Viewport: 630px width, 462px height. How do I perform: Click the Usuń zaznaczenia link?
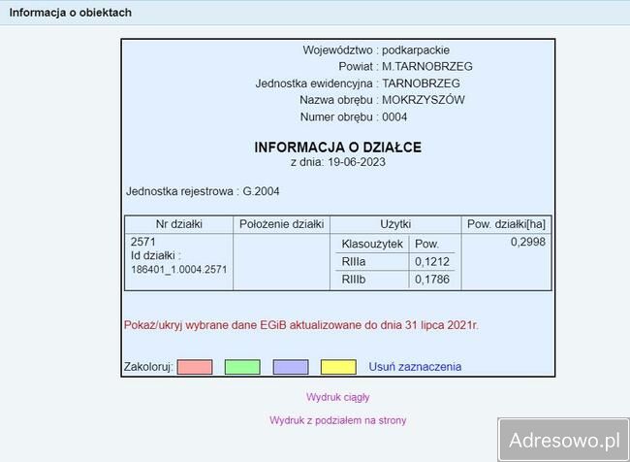[x=415, y=367]
